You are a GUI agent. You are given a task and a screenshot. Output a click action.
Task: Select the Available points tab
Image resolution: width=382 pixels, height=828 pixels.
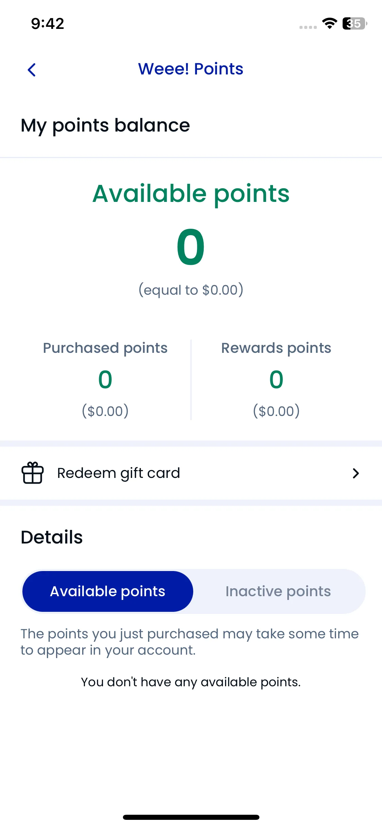pos(108,591)
